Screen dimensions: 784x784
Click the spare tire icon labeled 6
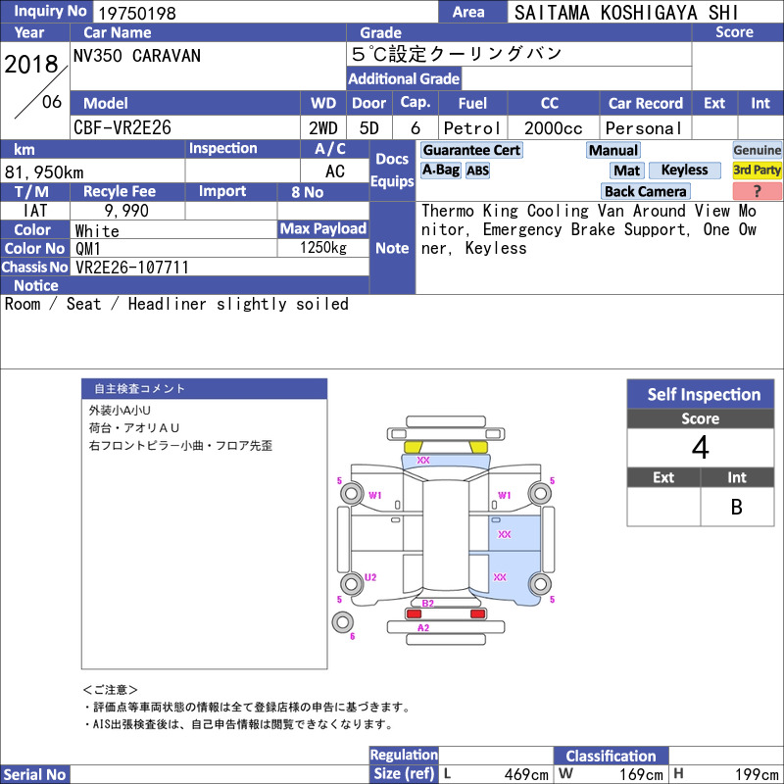pos(342,622)
